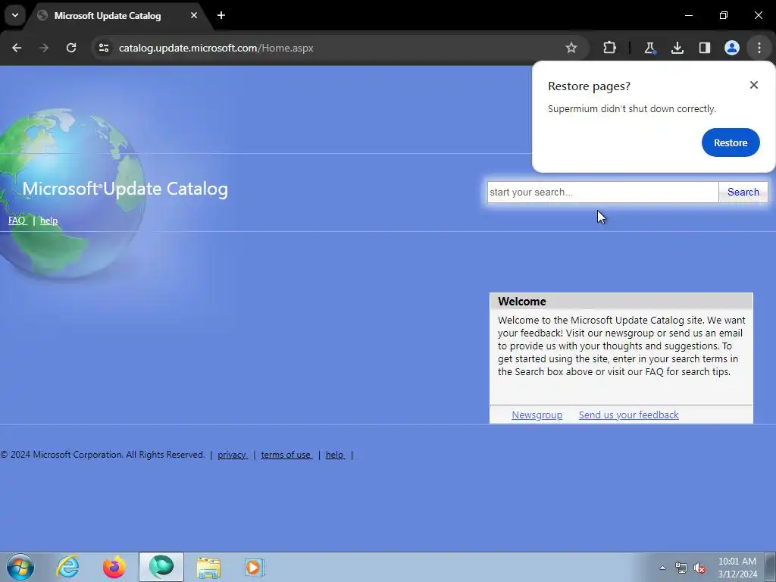
Task: Launch Firefox from taskbar
Action: click(114, 567)
